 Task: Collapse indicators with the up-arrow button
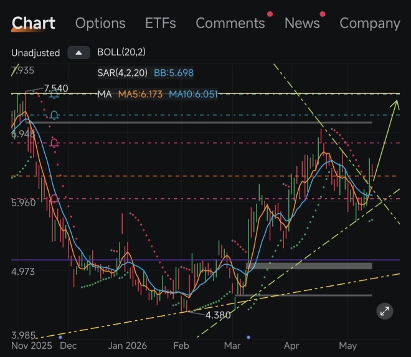(x=78, y=53)
